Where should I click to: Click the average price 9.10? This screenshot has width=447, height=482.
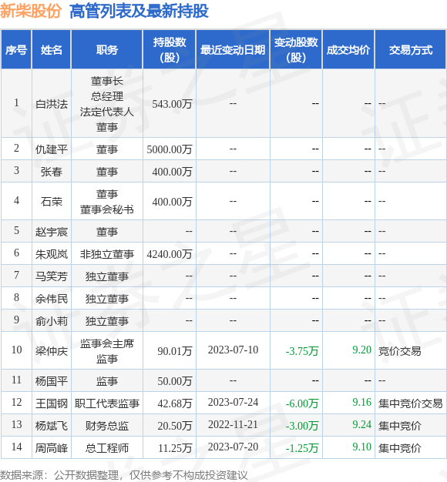[x=361, y=447]
